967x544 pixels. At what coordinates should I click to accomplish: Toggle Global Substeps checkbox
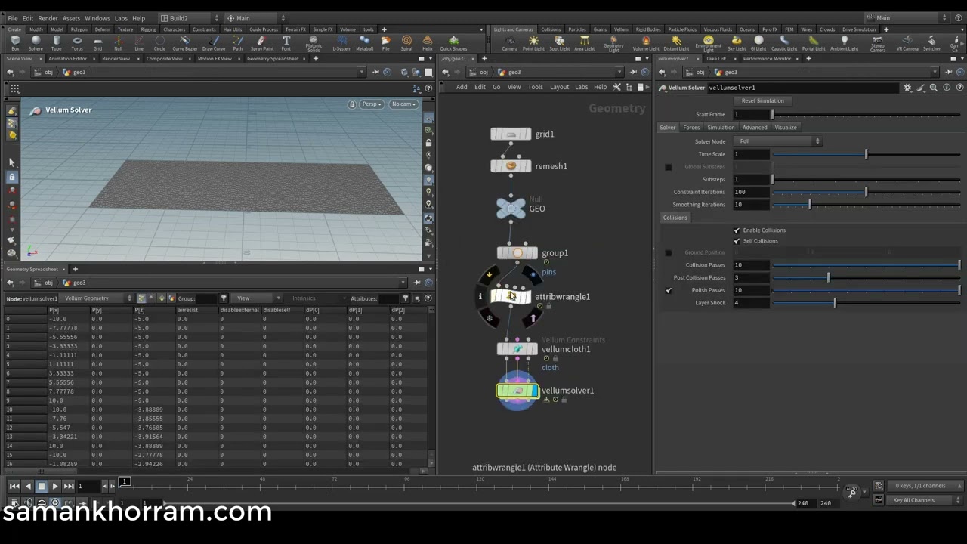click(x=668, y=167)
